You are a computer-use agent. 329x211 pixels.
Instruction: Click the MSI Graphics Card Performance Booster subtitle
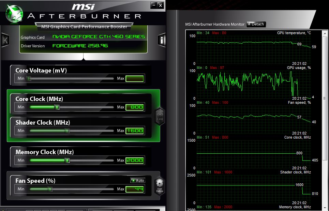tap(84, 27)
